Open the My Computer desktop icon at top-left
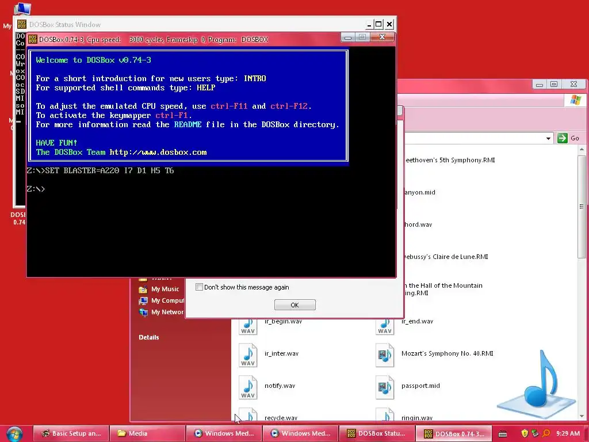589x442 pixels. 22,9
